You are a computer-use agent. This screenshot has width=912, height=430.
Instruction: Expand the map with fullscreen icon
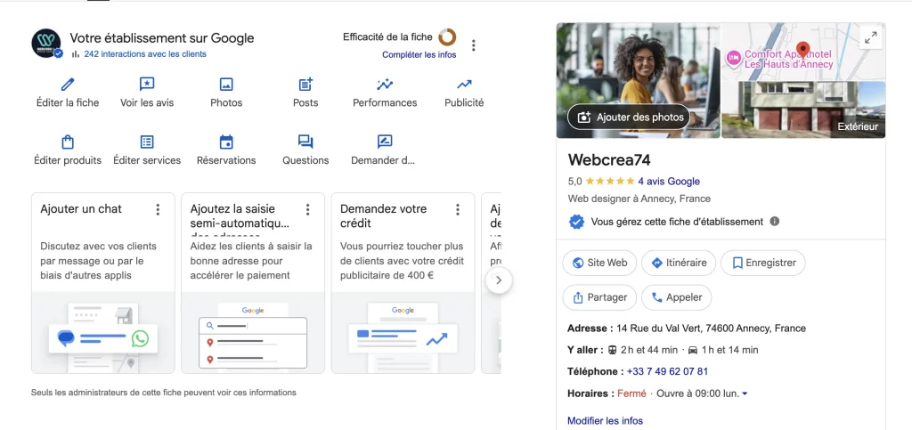[x=870, y=38]
